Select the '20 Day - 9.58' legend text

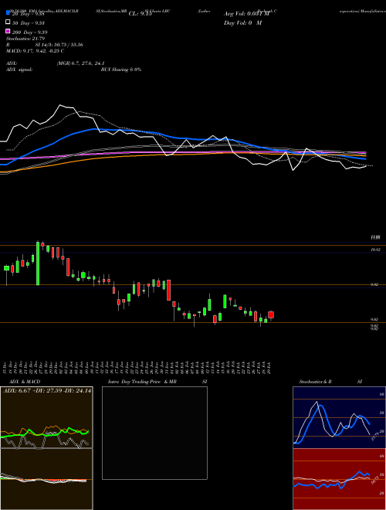click(28, 14)
